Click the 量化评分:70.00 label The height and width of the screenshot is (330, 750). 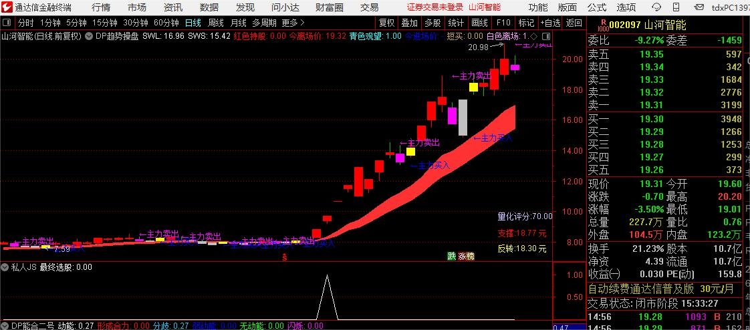click(525, 216)
